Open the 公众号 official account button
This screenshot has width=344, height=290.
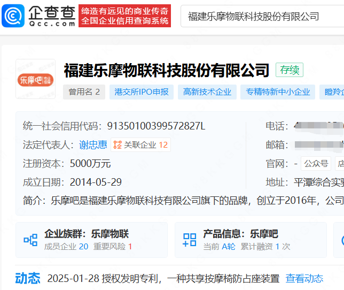[315, 164]
